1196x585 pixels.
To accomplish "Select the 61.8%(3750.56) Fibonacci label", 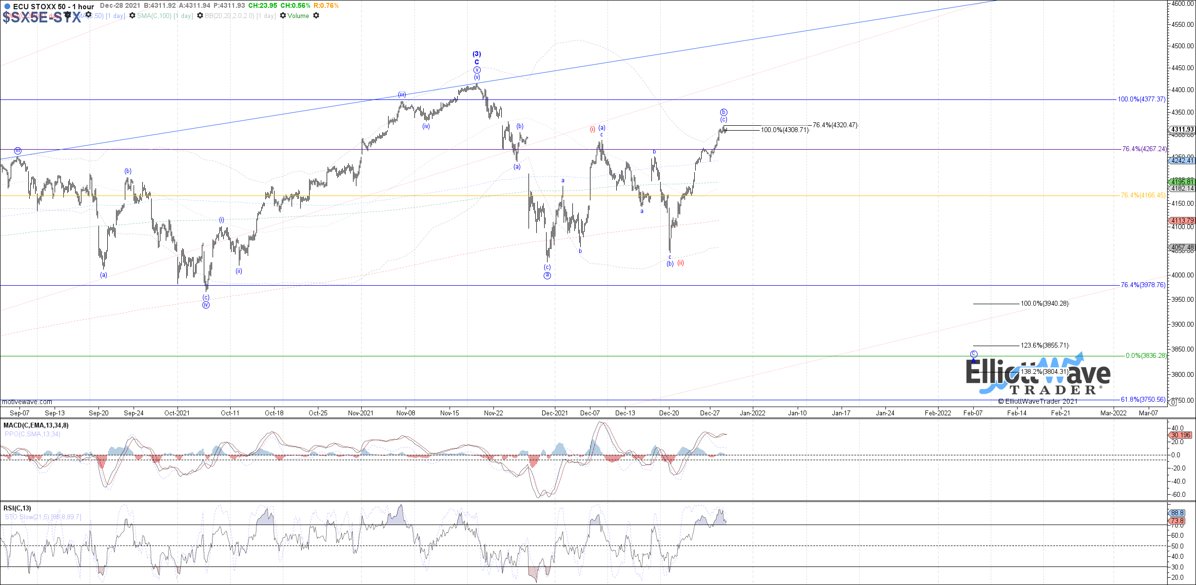I will point(1143,399).
